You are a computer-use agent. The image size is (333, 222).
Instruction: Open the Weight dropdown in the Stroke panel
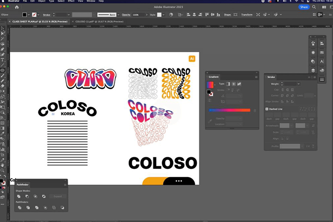[x=298, y=84]
